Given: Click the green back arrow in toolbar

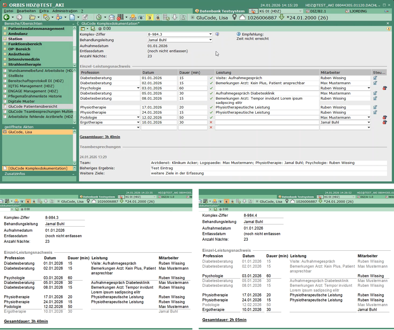Looking at the screenshot, I should pyautogui.click(x=6, y=17).
